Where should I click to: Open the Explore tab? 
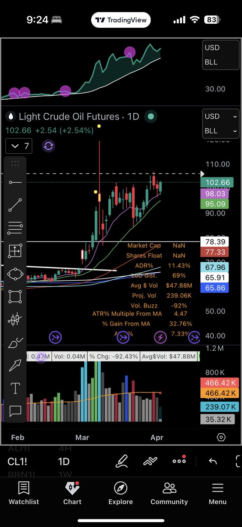121,493
